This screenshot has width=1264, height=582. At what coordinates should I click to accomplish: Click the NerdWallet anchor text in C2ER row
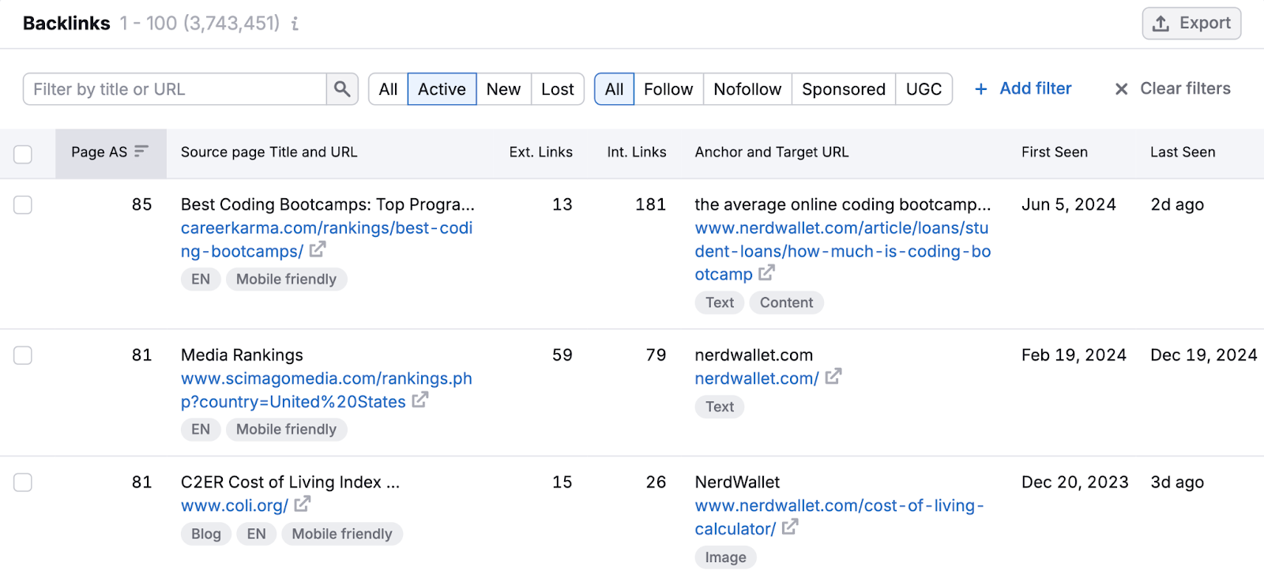[737, 482]
